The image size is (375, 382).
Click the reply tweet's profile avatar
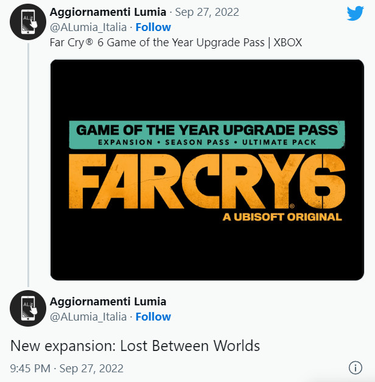[28, 308]
